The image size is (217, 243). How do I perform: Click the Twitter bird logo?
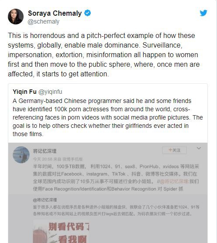(x=203, y=13)
